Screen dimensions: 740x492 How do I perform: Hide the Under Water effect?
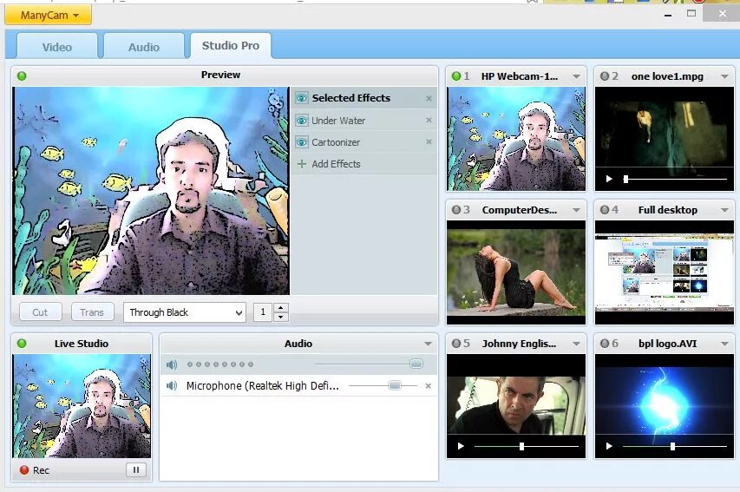(x=301, y=121)
